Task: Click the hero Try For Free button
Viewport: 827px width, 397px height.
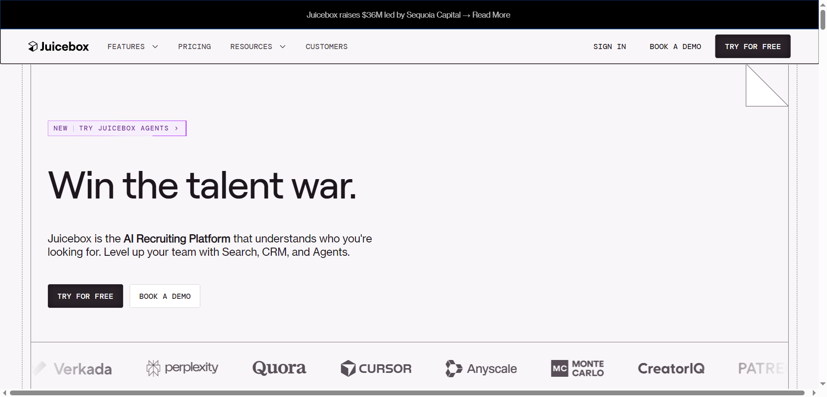Action: [x=85, y=296]
